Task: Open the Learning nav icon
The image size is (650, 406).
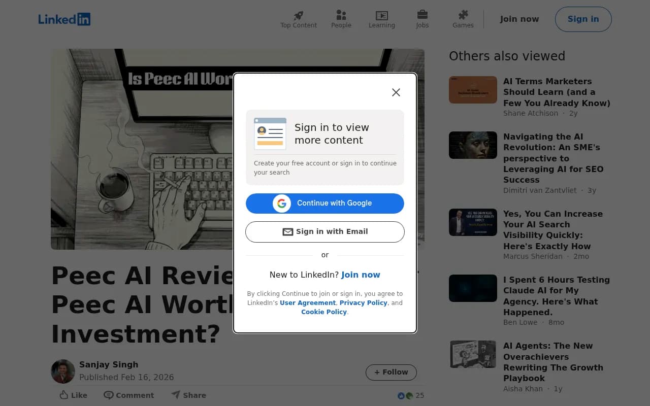Action: (x=382, y=15)
